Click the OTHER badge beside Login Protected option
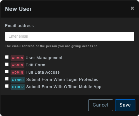This screenshot has width=139, height=116. [x=18, y=80]
